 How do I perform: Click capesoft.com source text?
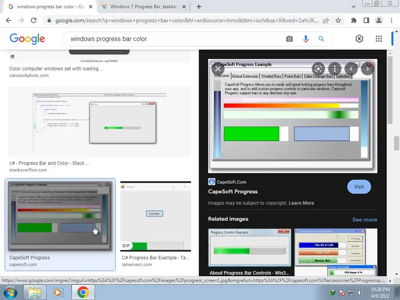point(23,264)
